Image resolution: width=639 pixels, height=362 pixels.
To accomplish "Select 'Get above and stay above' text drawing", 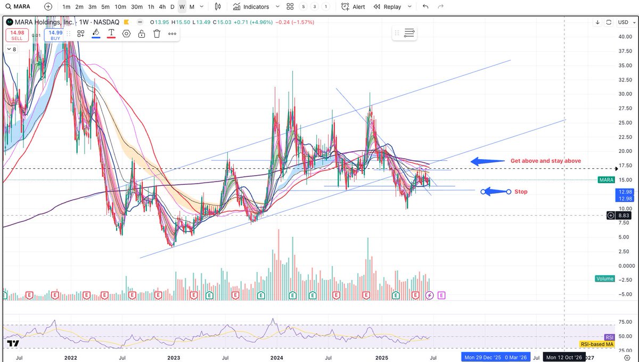I will click(x=546, y=161).
